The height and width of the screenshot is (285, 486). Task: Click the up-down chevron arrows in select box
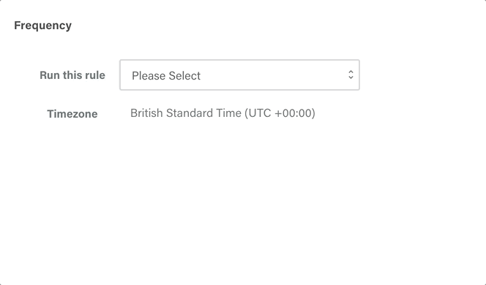351,75
